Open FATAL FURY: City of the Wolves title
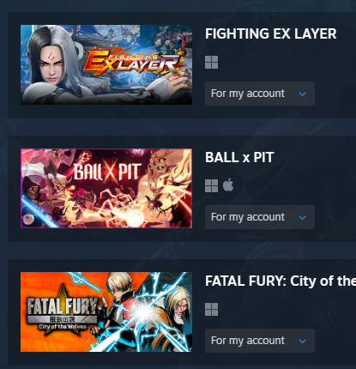Image resolution: width=356 pixels, height=369 pixels. point(281,281)
